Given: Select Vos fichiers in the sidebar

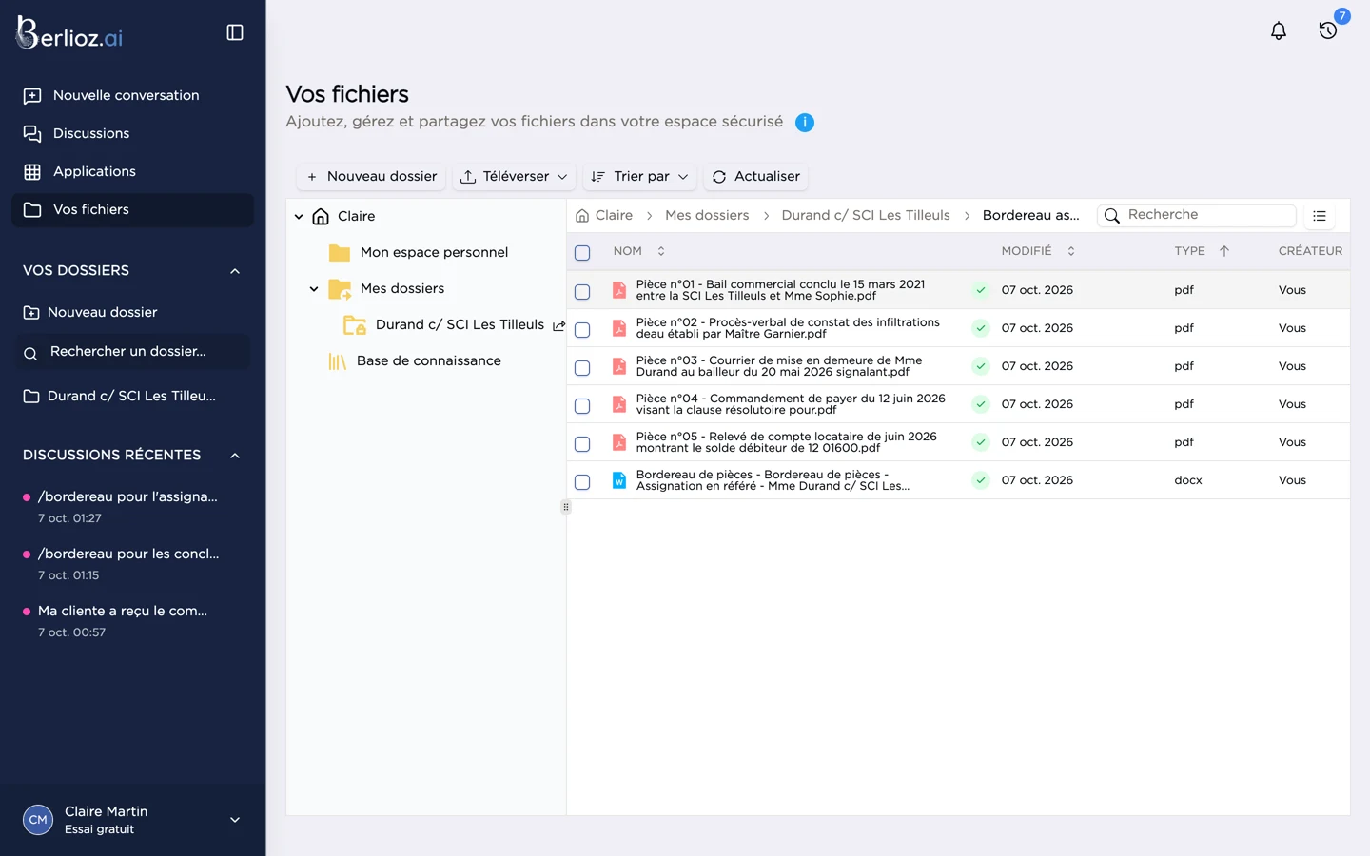Looking at the screenshot, I should coord(132,210).
